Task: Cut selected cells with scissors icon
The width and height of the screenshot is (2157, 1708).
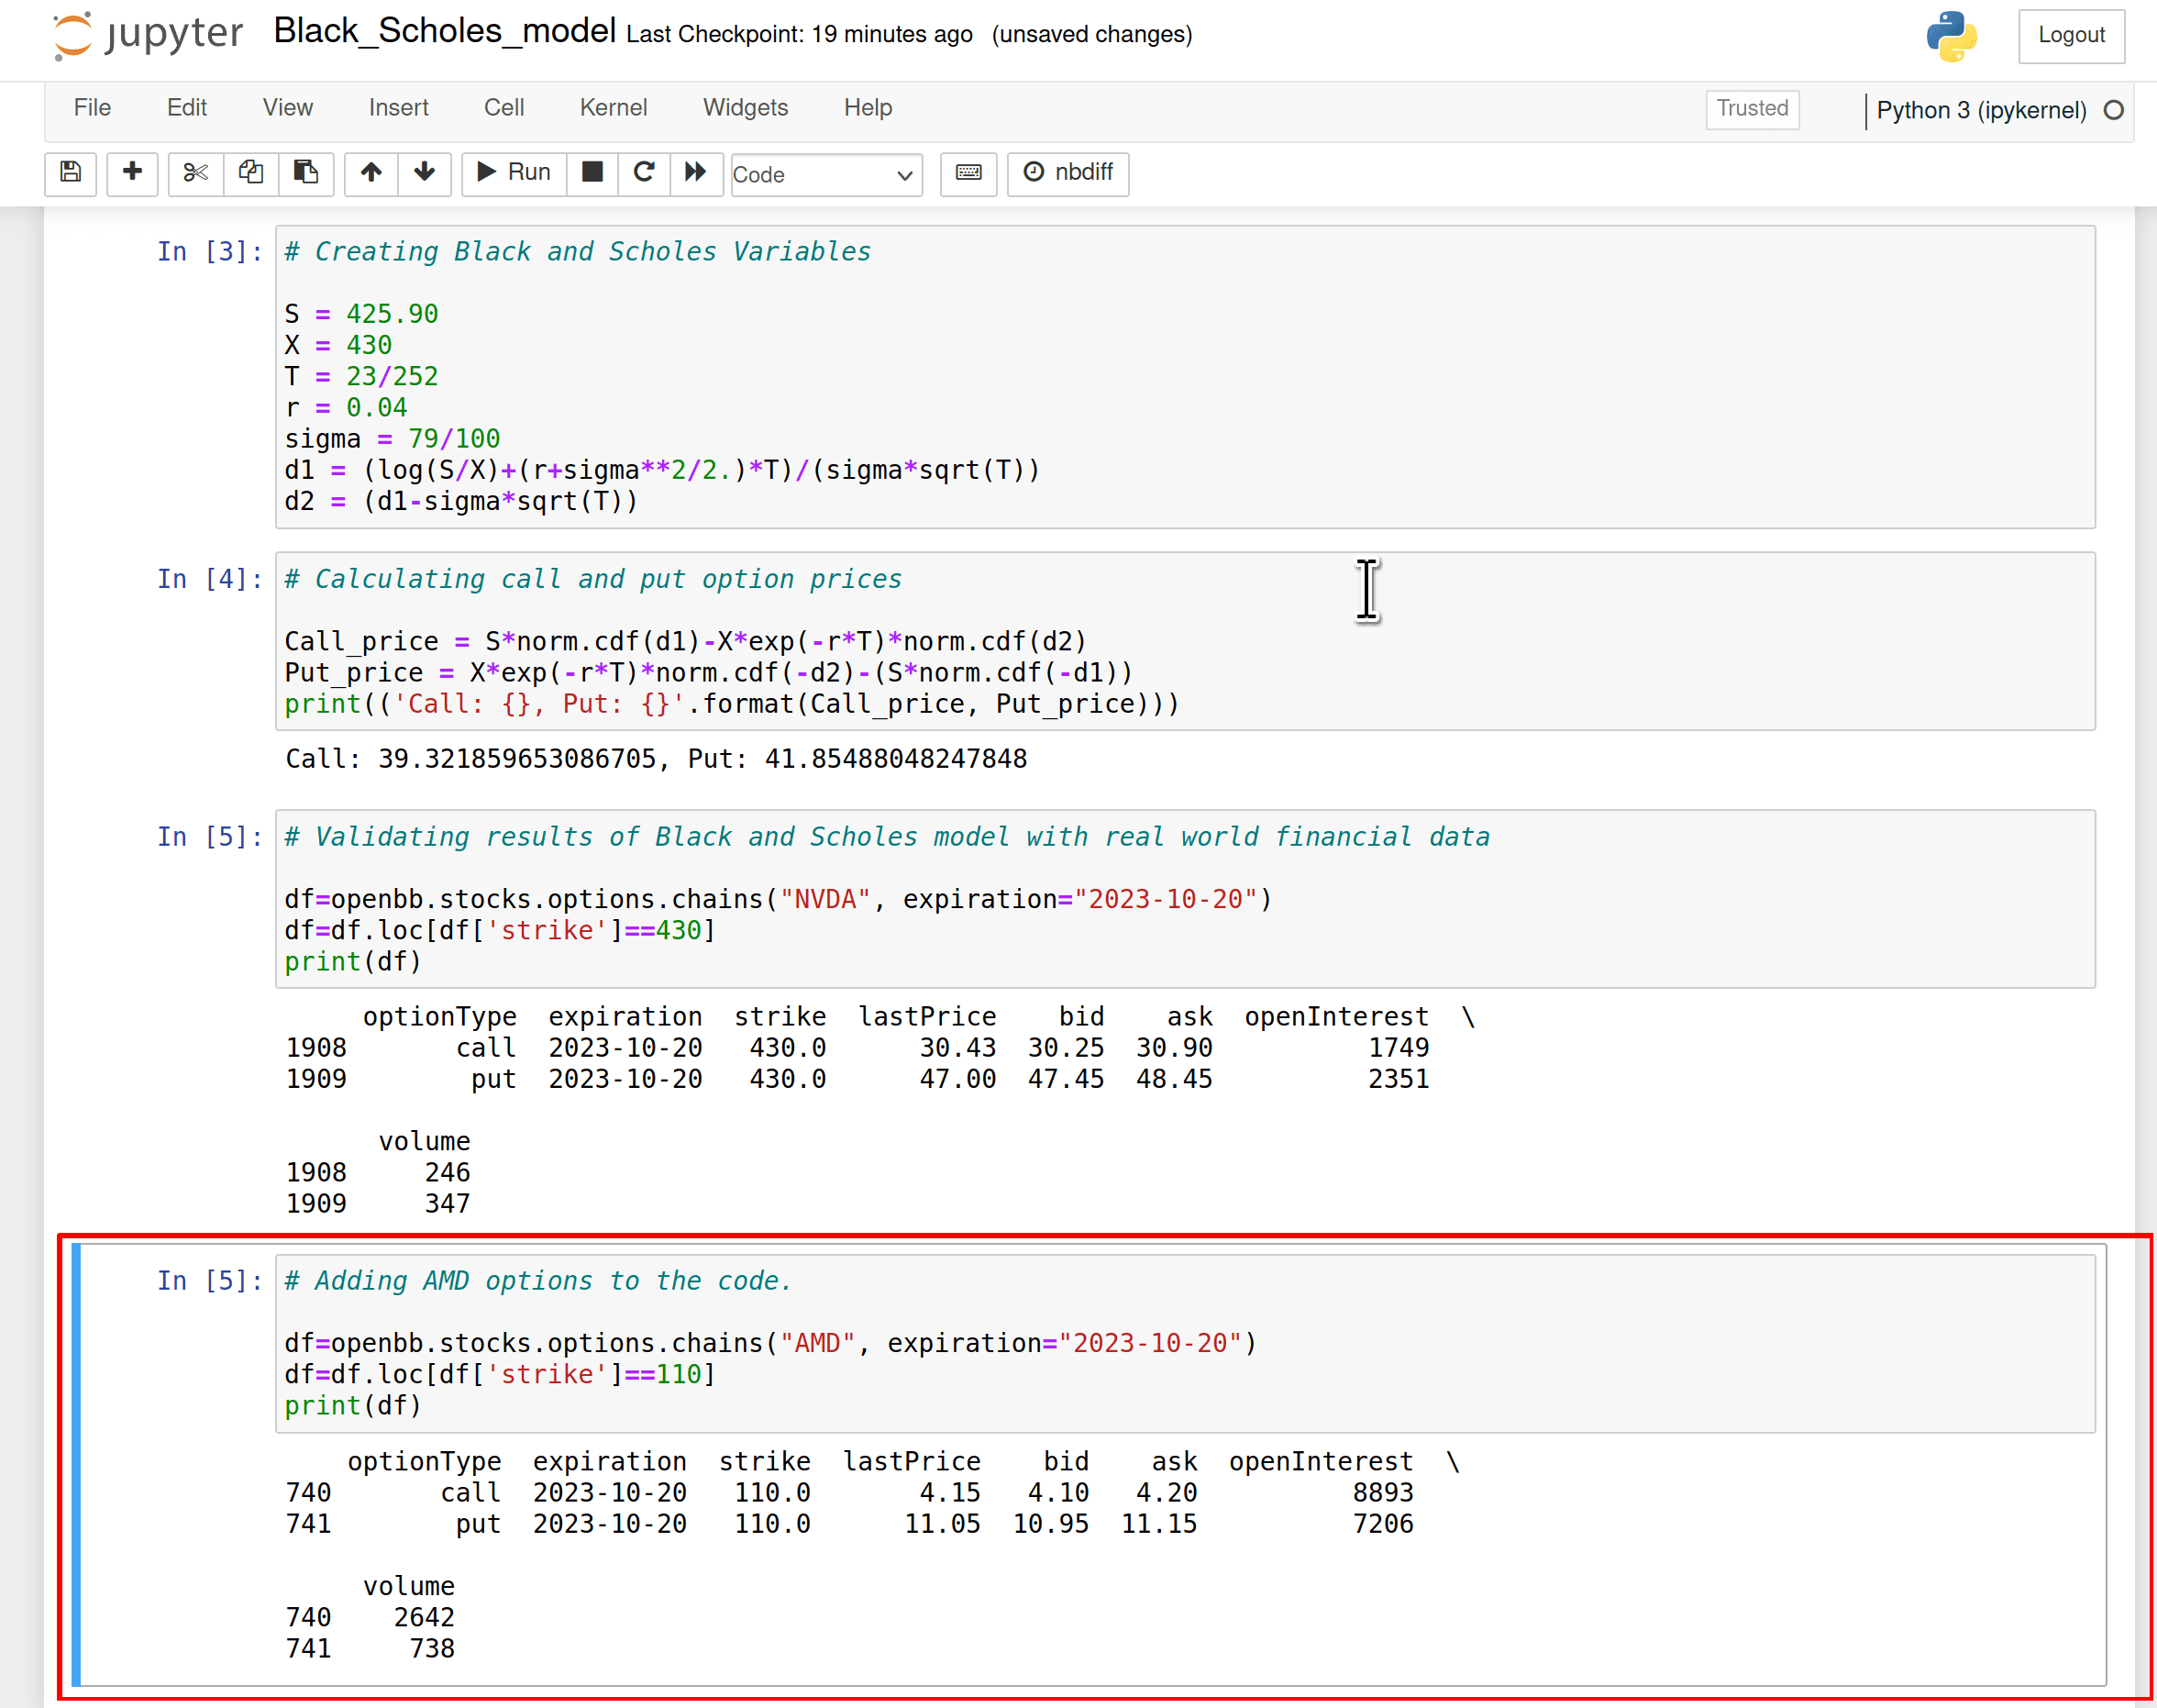Action: [195, 173]
